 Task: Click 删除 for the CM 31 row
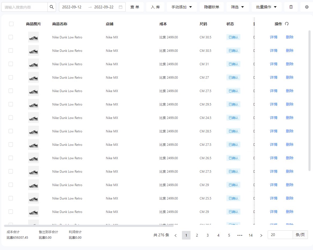click(290, 64)
